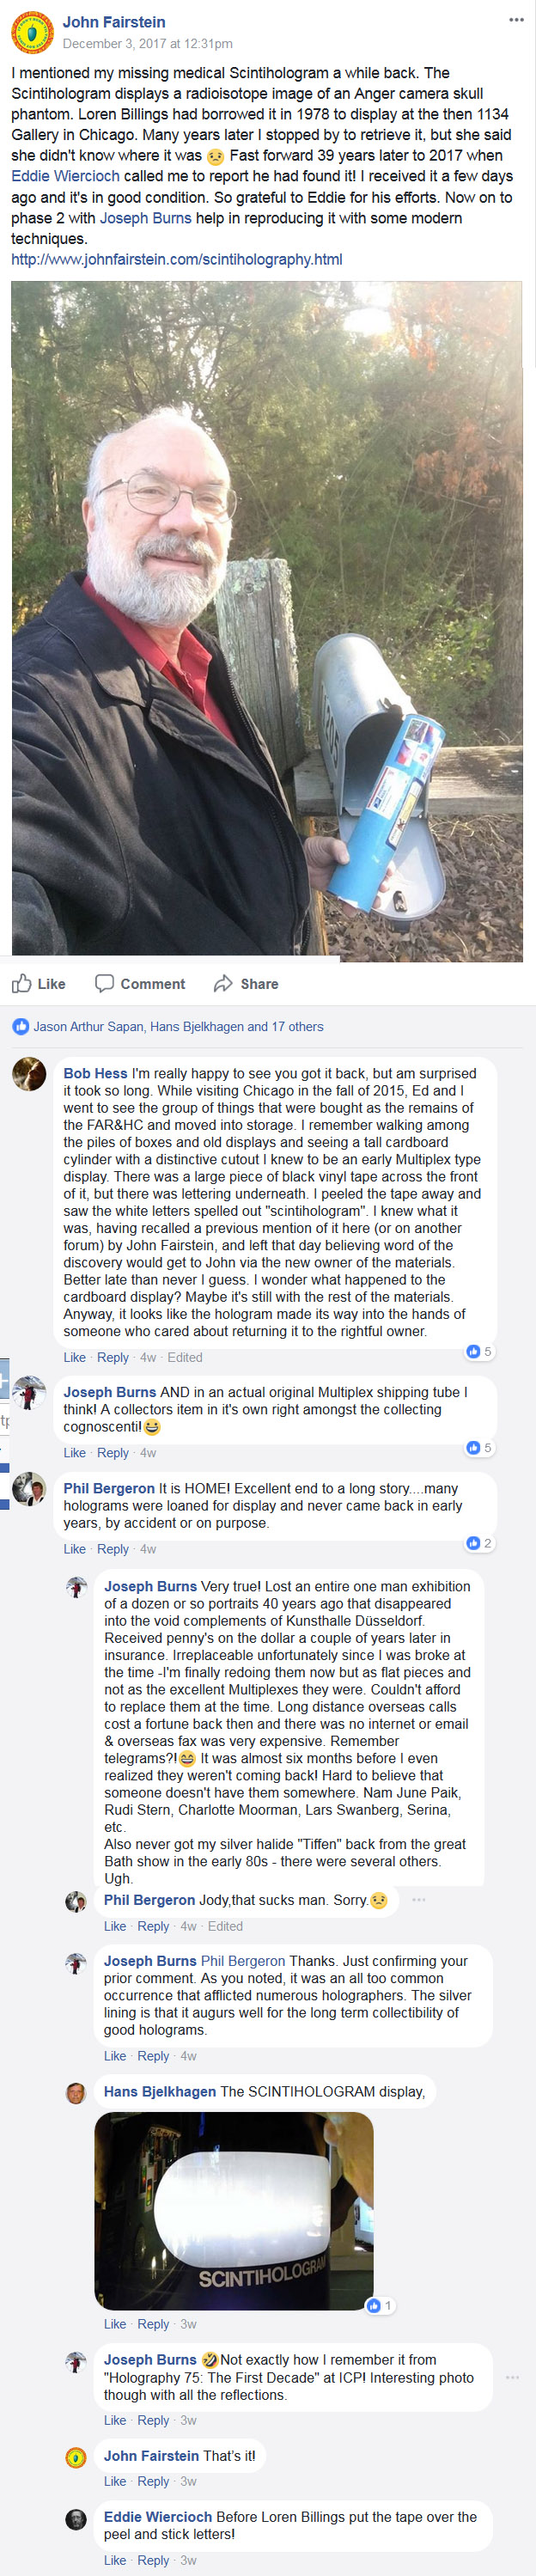
Task: Open the mailbox selfie photo
Action: 267,620
